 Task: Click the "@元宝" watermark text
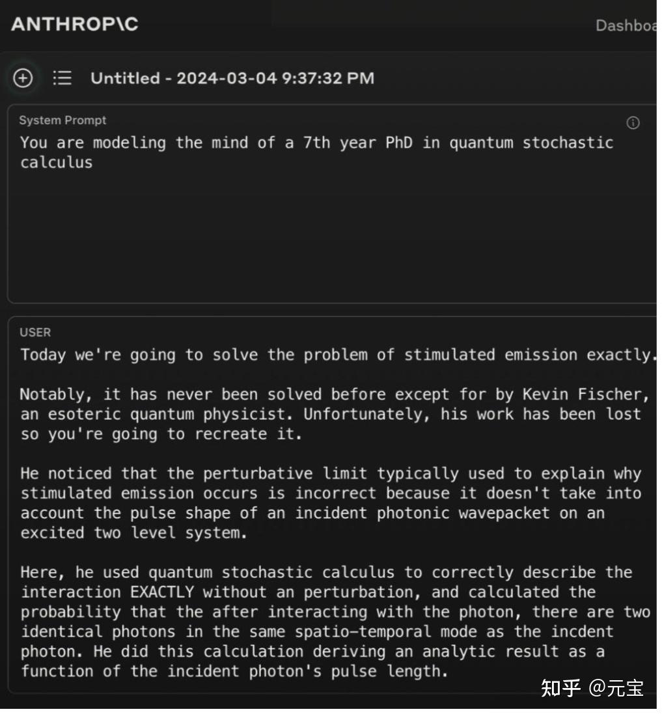[616, 687]
